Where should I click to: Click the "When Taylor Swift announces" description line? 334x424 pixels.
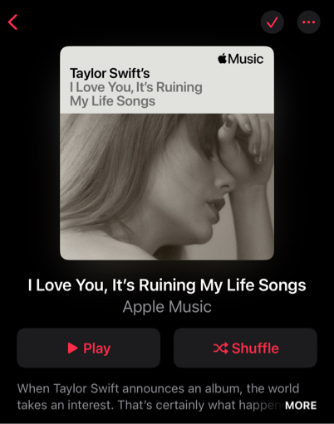coord(158,388)
